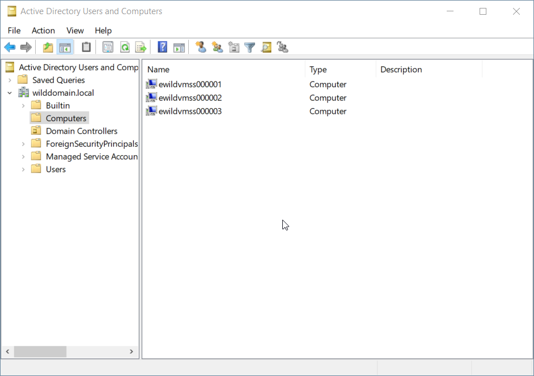Create a new group with the toolbar icon
The height and width of the screenshot is (376, 534).
pos(217,47)
